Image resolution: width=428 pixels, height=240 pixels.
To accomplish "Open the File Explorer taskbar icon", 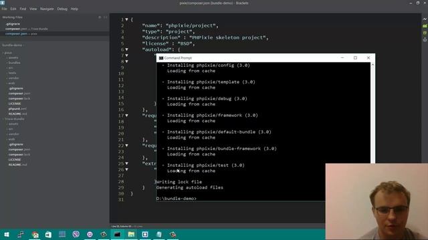I will [x=131, y=234].
